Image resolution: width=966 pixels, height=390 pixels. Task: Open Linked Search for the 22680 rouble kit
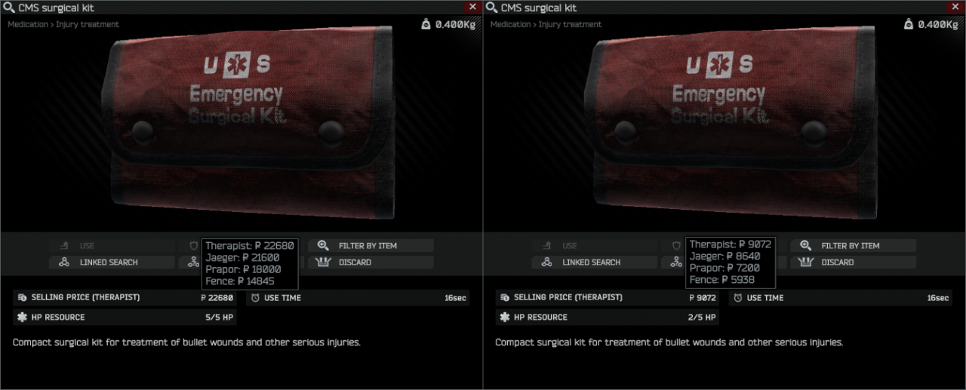pyautogui.click(x=112, y=263)
